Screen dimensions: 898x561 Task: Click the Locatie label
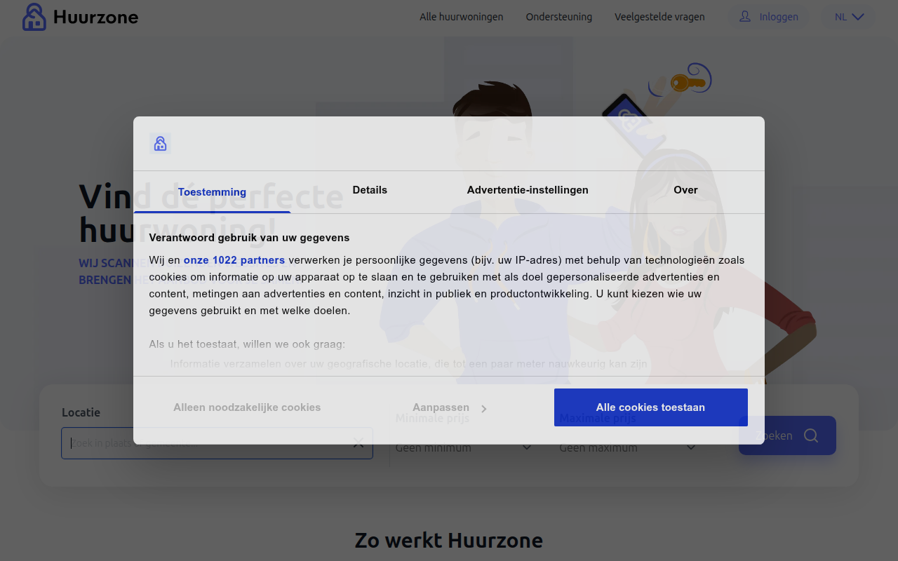[x=81, y=412]
